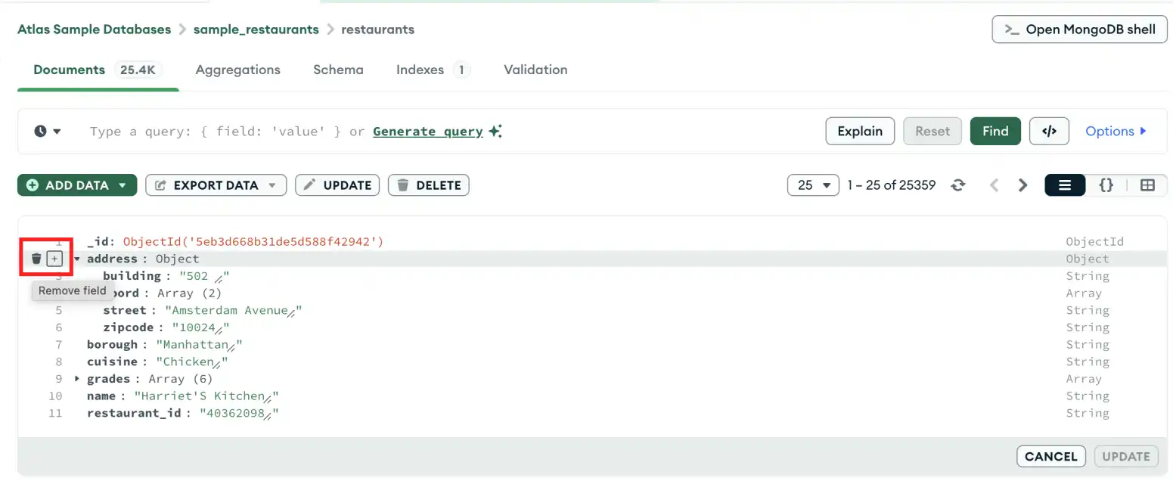The width and height of the screenshot is (1173, 481).
Task: Refresh the documents list
Action: pyautogui.click(x=958, y=185)
